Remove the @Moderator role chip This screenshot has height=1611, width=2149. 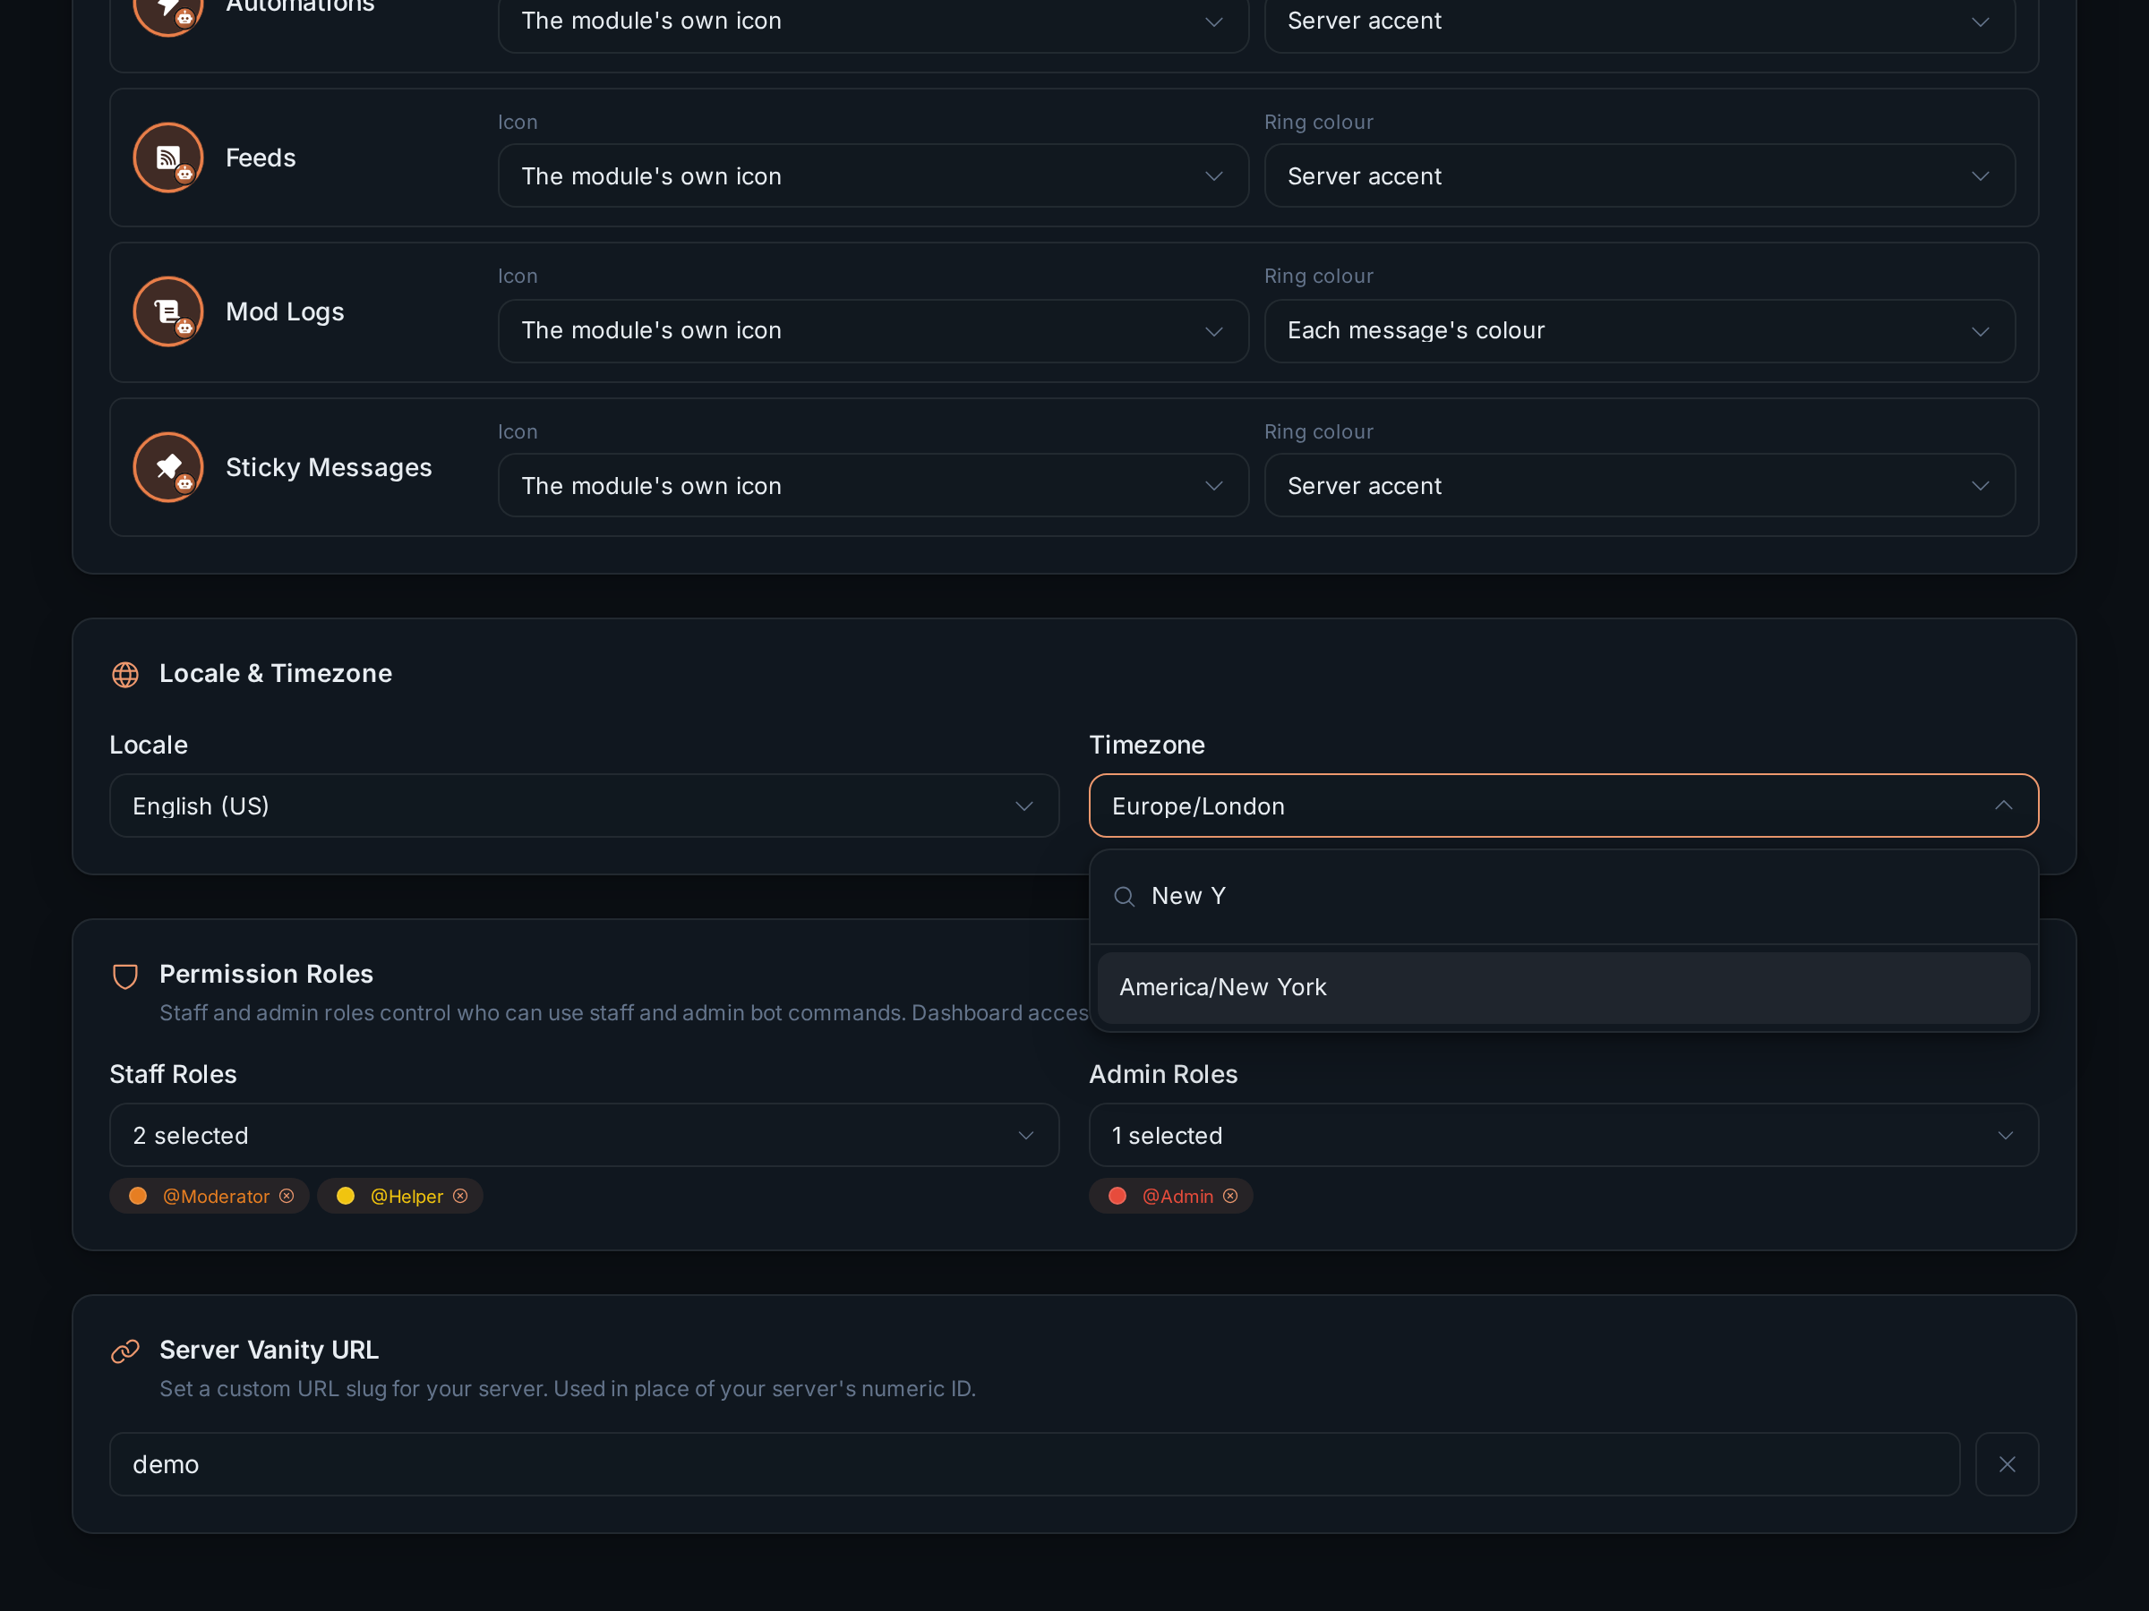(287, 1196)
